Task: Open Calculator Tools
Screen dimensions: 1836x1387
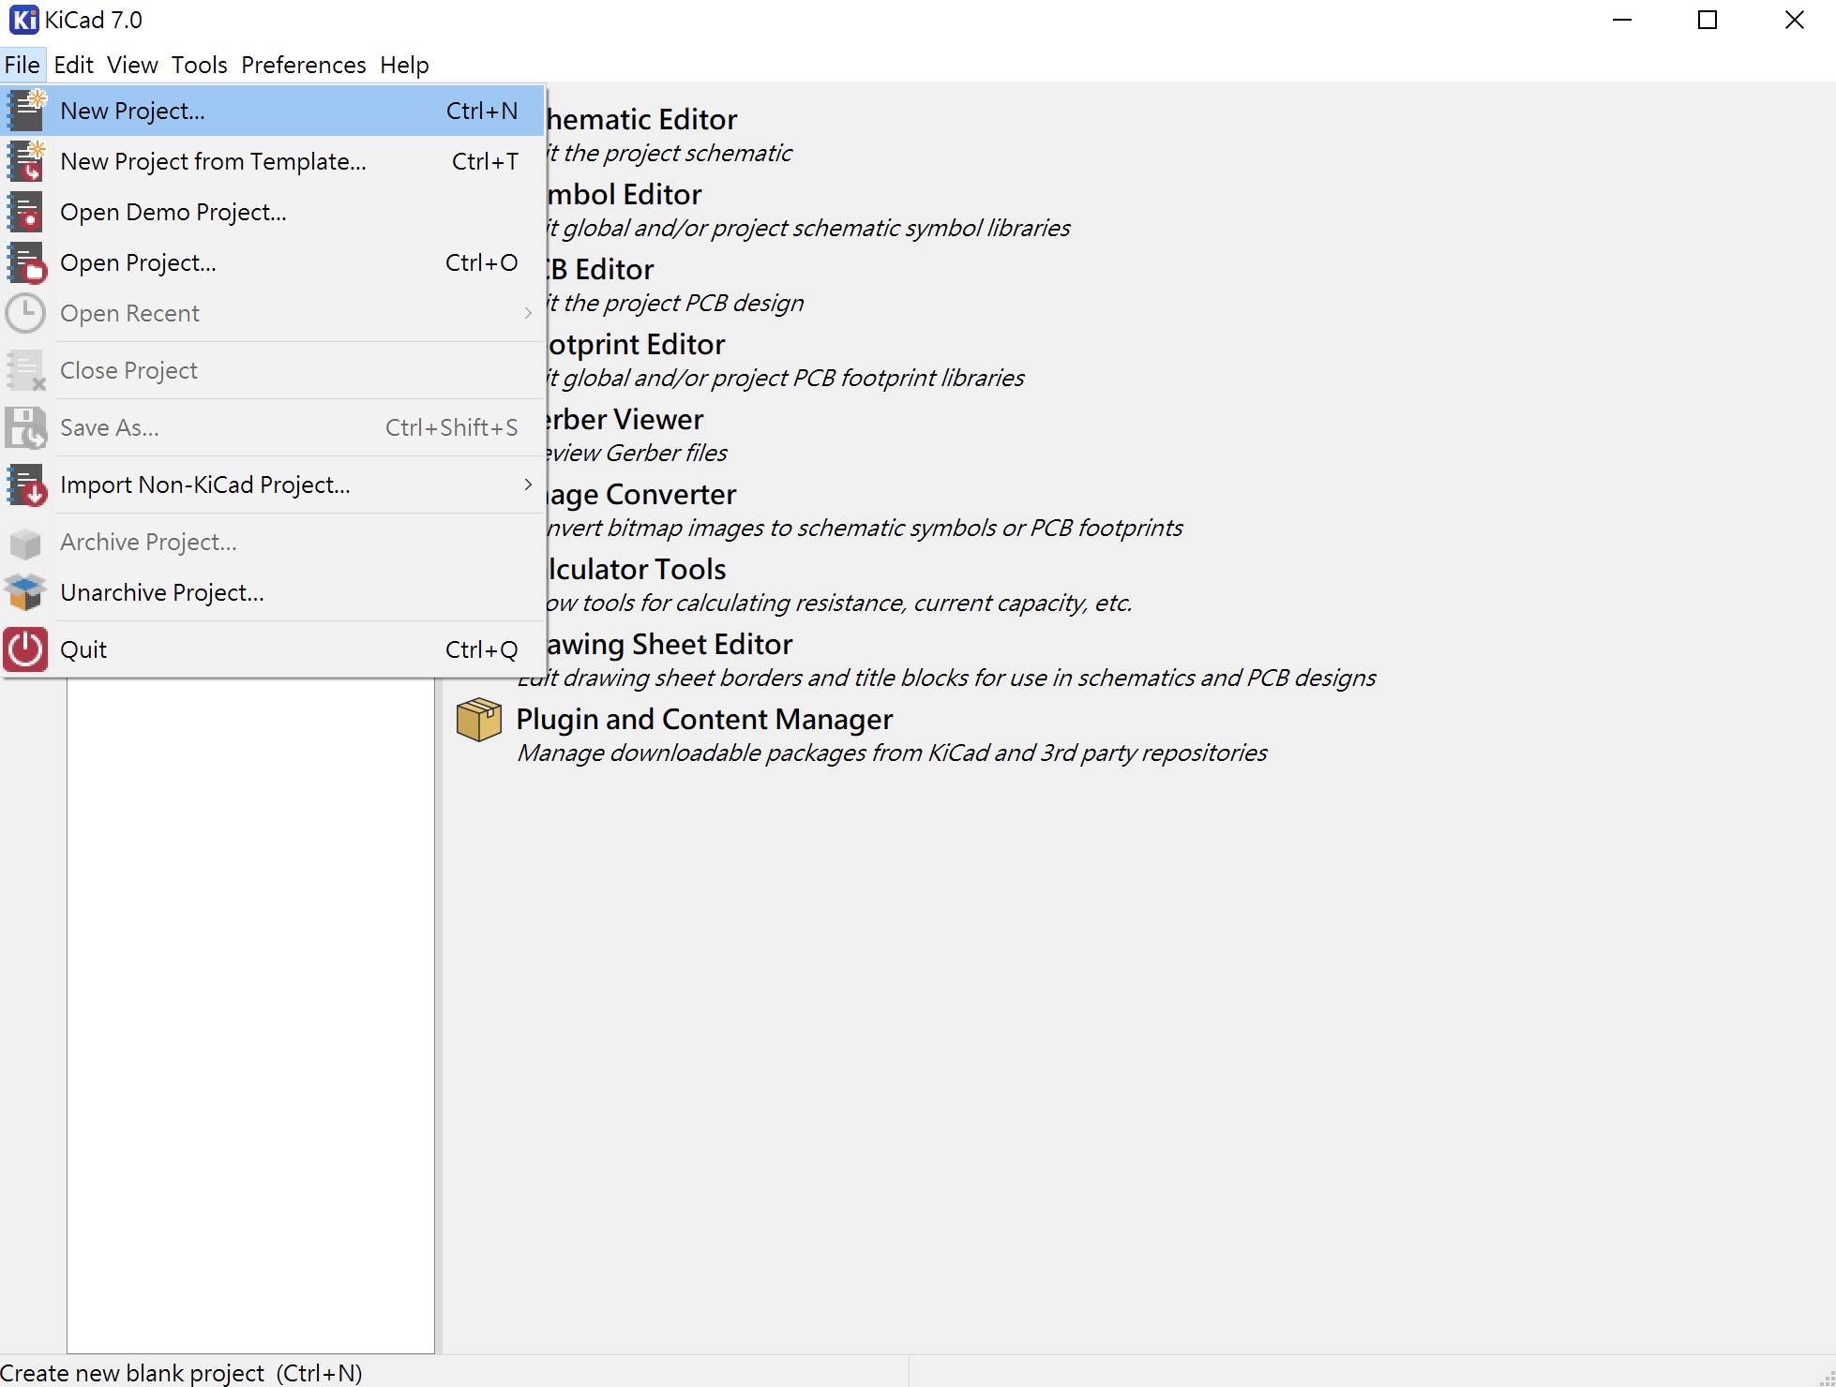Action: pyautogui.click(x=636, y=570)
